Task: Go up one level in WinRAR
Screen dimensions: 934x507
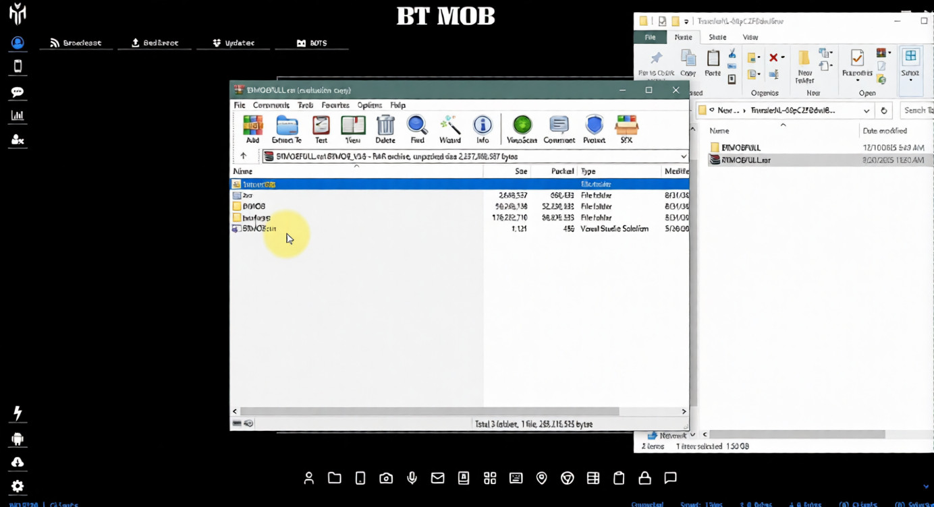Action: tap(244, 156)
